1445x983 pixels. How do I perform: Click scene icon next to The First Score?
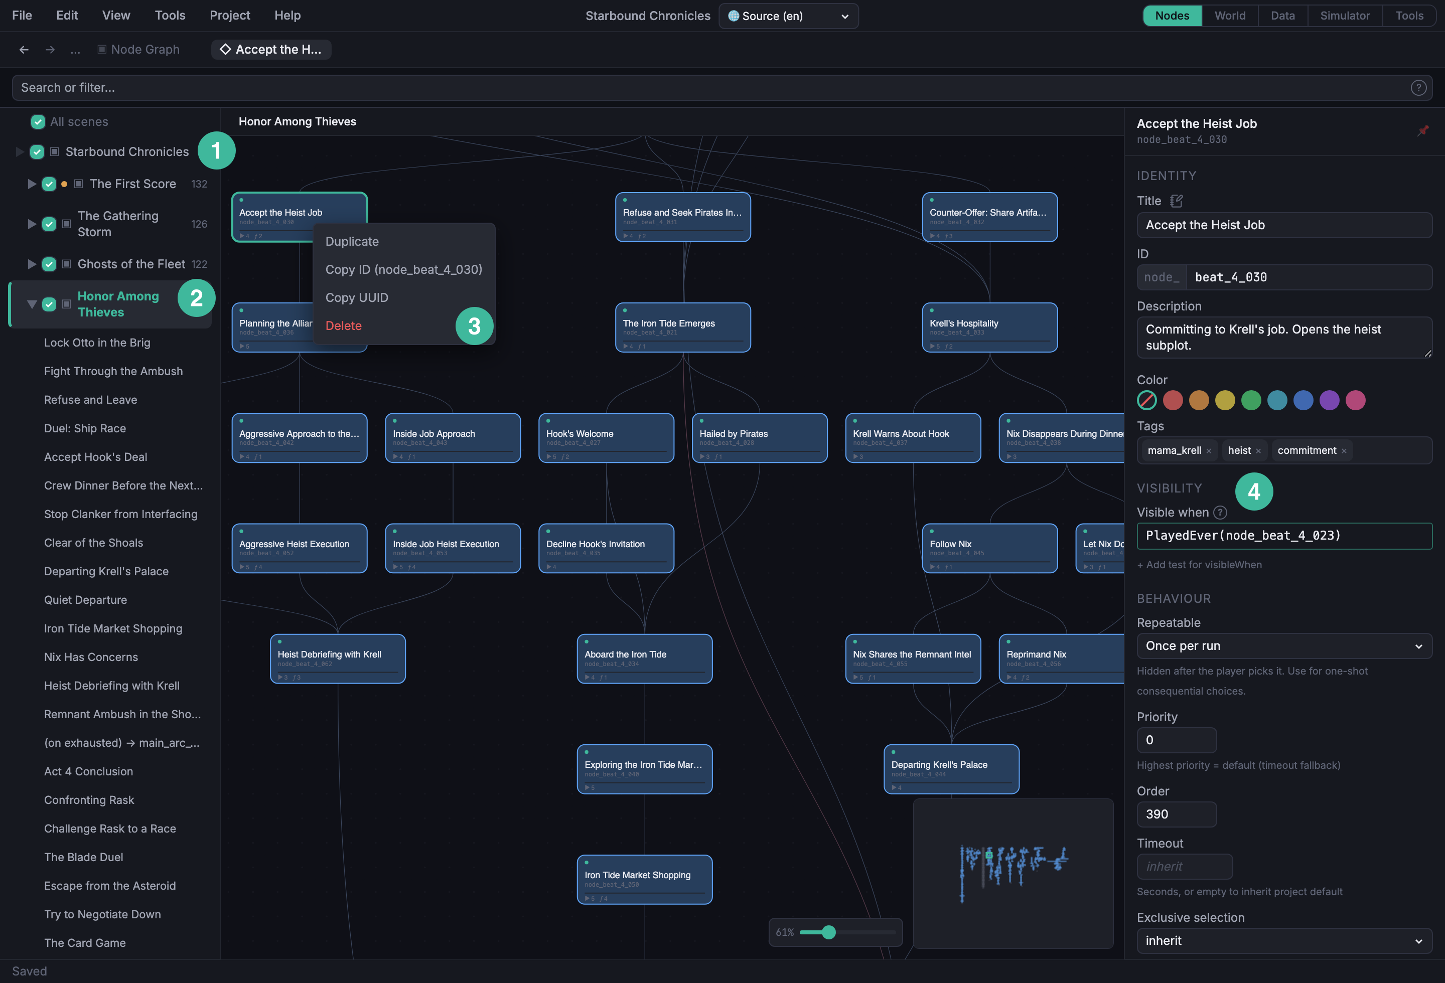tap(79, 184)
